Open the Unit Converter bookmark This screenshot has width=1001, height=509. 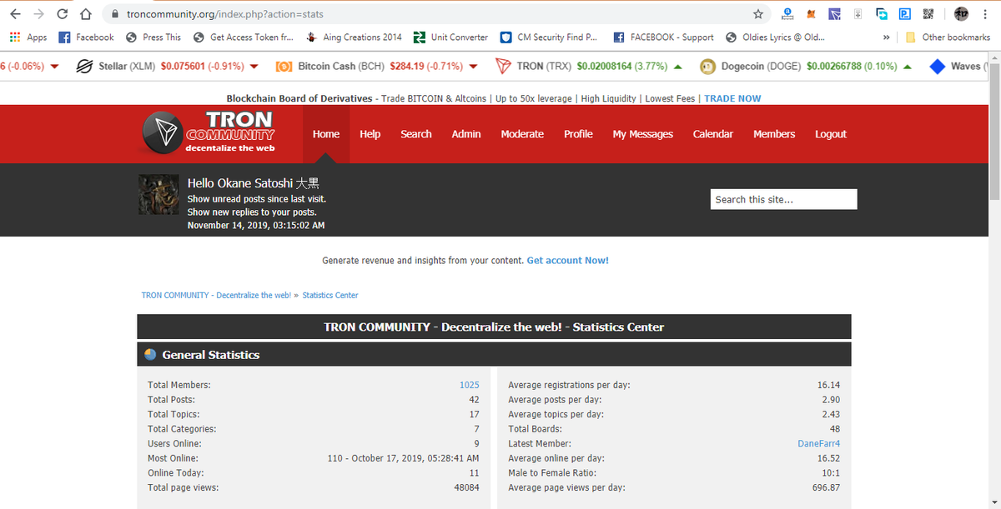click(451, 37)
